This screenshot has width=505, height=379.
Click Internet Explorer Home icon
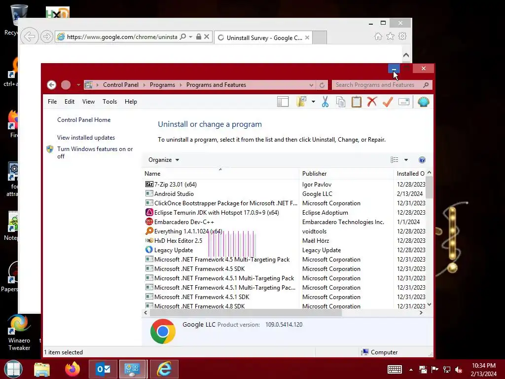(x=378, y=37)
